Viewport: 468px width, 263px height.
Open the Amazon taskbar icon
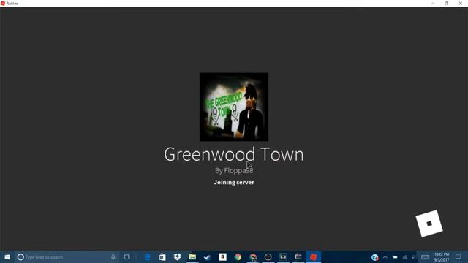(222, 256)
